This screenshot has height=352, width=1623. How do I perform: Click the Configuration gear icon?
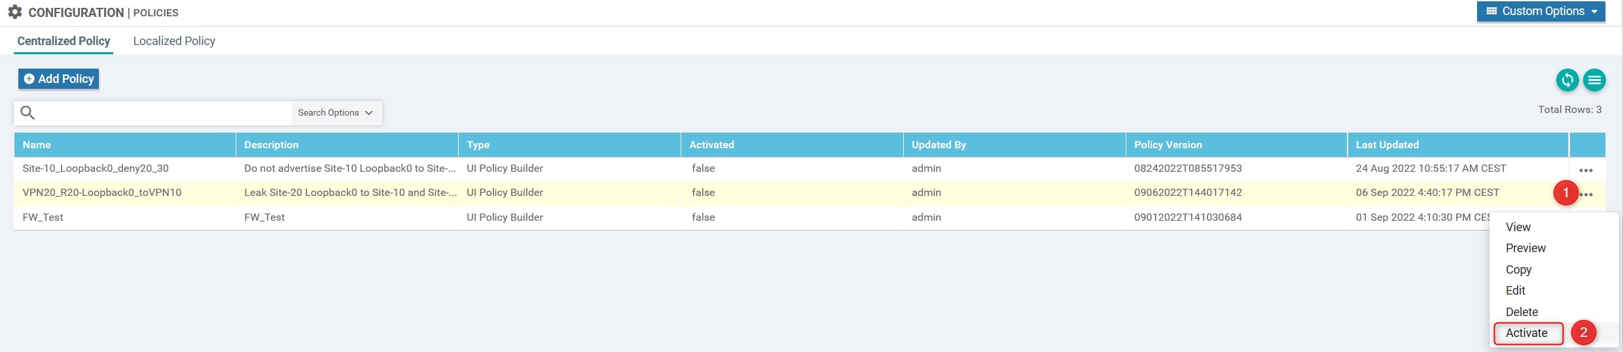15,12
